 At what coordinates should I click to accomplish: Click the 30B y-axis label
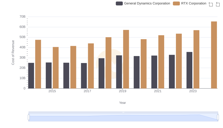click(23, 58)
